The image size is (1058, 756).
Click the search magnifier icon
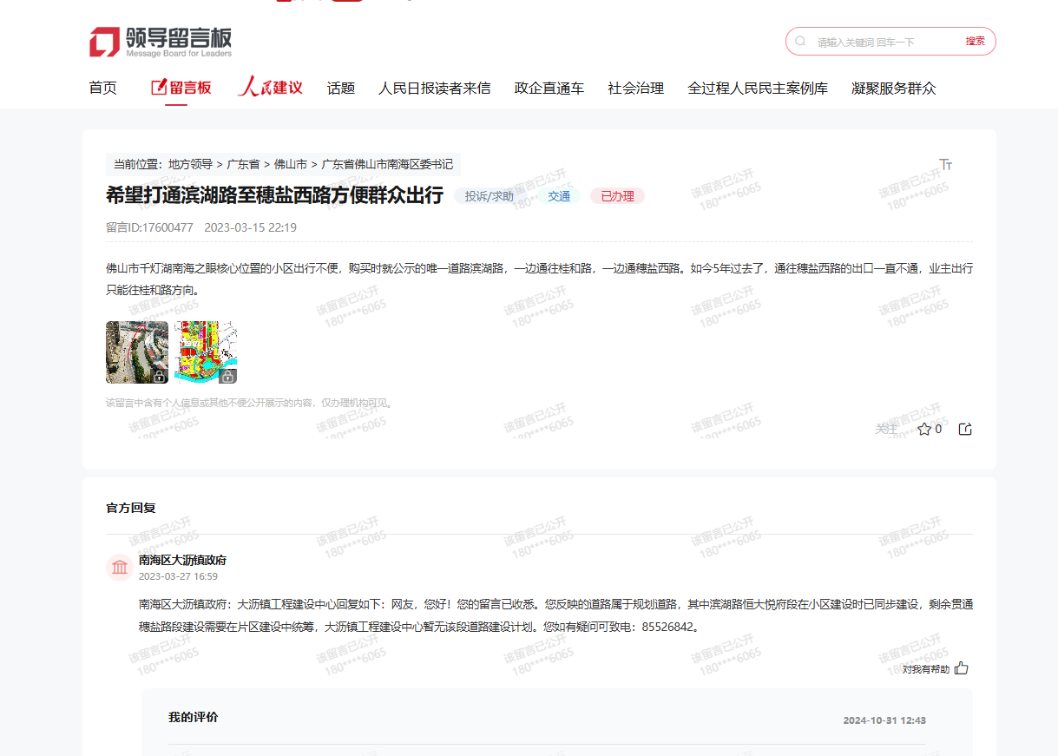click(x=800, y=42)
